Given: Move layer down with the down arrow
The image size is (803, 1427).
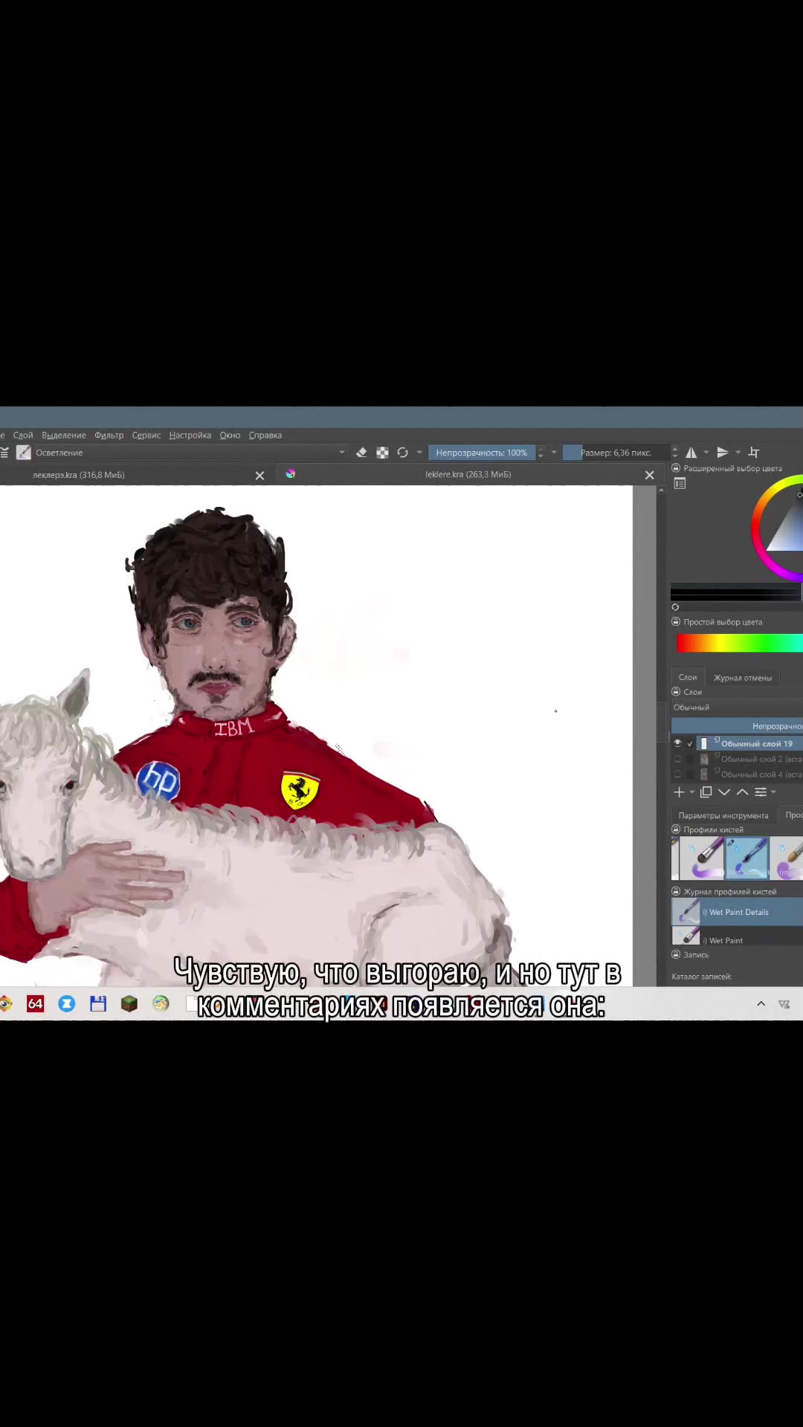Looking at the screenshot, I should [x=724, y=792].
